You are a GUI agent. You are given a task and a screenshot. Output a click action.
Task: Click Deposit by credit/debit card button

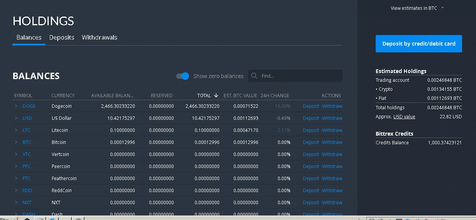click(419, 44)
